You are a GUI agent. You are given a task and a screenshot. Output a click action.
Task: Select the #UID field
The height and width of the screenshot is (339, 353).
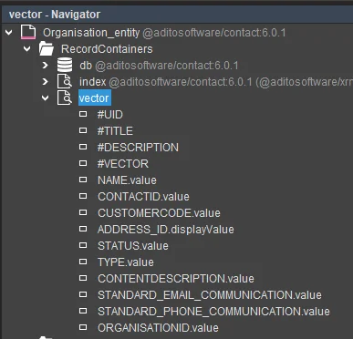click(x=109, y=115)
